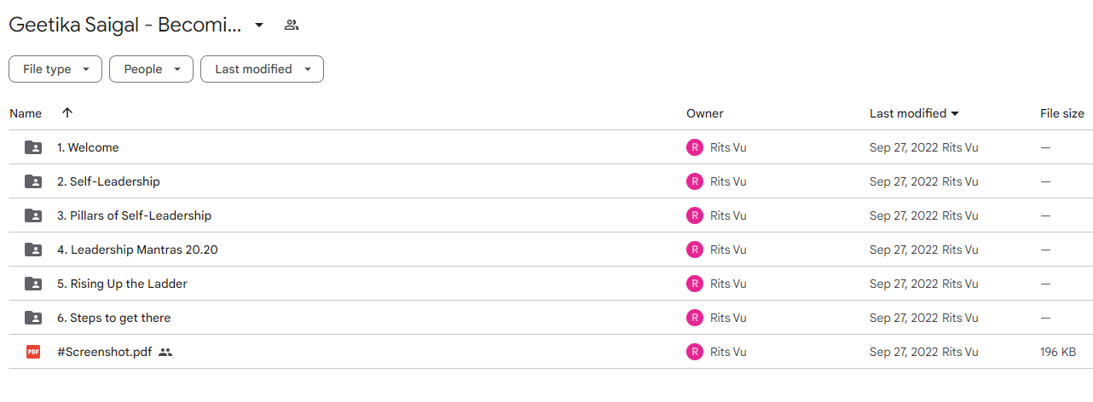Open the 3. Pillars of Self-Leadership folder

click(134, 215)
